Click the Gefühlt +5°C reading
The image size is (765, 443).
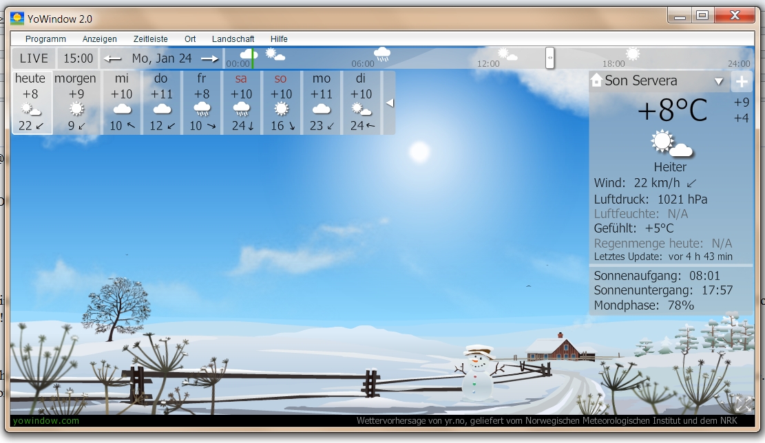tap(633, 228)
